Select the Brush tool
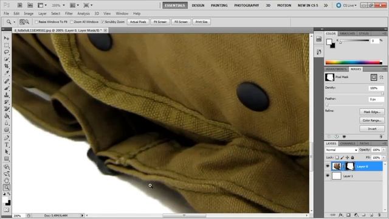389x219 pixels. point(7,88)
